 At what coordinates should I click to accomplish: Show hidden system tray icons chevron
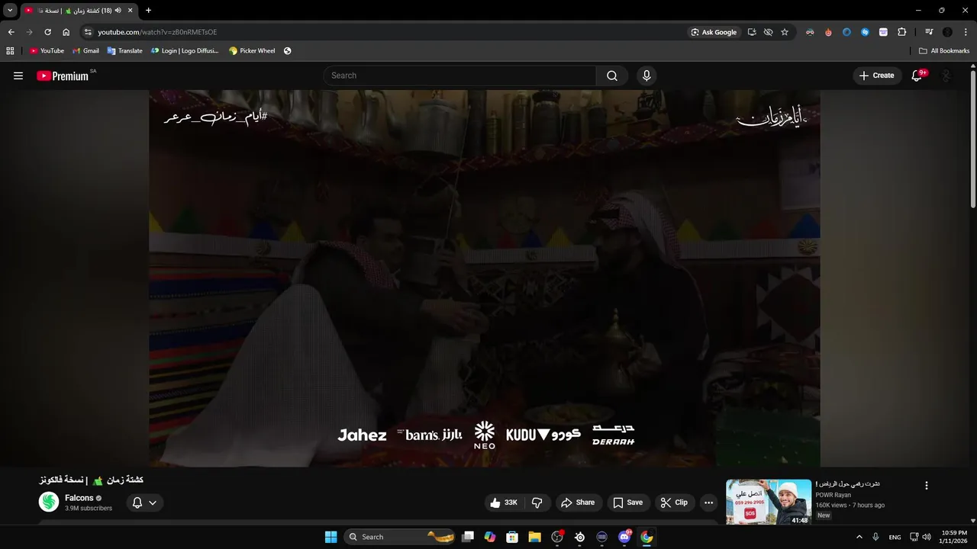(x=859, y=537)
